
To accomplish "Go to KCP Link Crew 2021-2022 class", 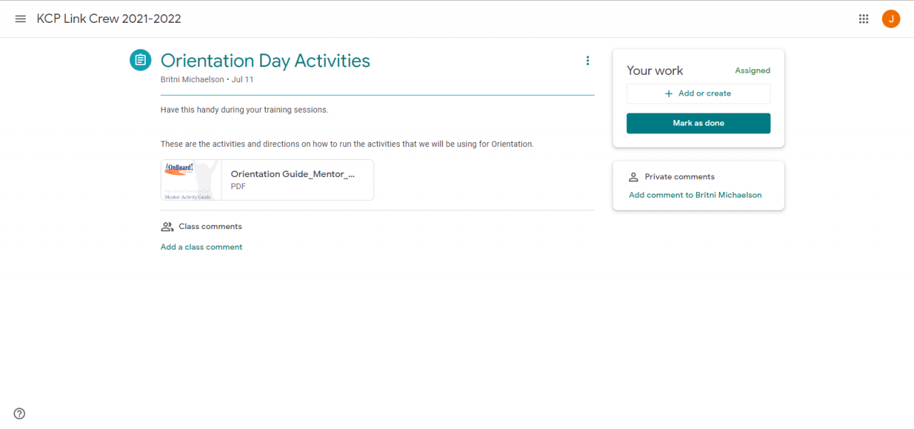I will click(109, 19).
